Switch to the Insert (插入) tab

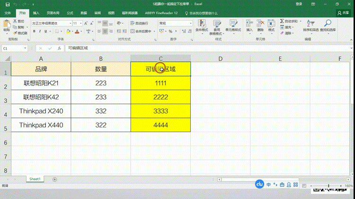(x=36, y=13)
